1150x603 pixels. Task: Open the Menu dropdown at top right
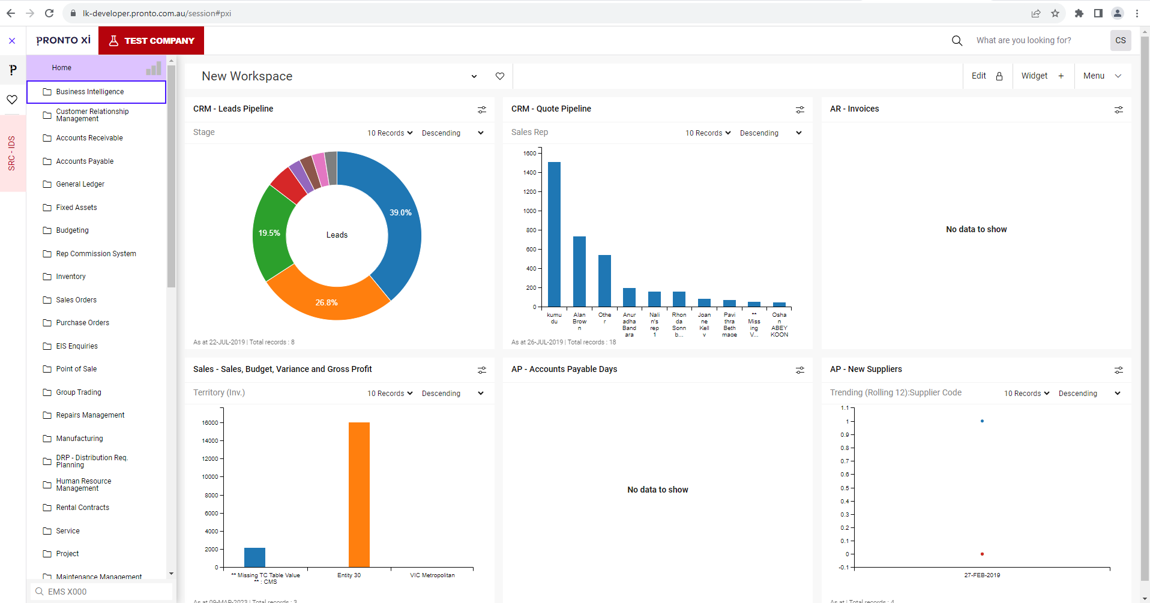[x=1102, y=76]
